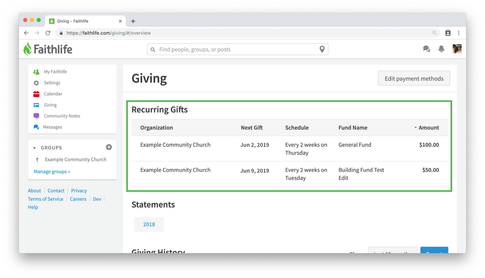This screenshot has height=278, width=485.
Task: Click the blue Messages icon in sidebar
Action: click(x=36, y=127)
